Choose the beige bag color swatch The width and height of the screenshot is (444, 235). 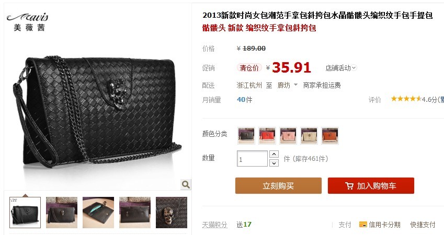point(309,135)
